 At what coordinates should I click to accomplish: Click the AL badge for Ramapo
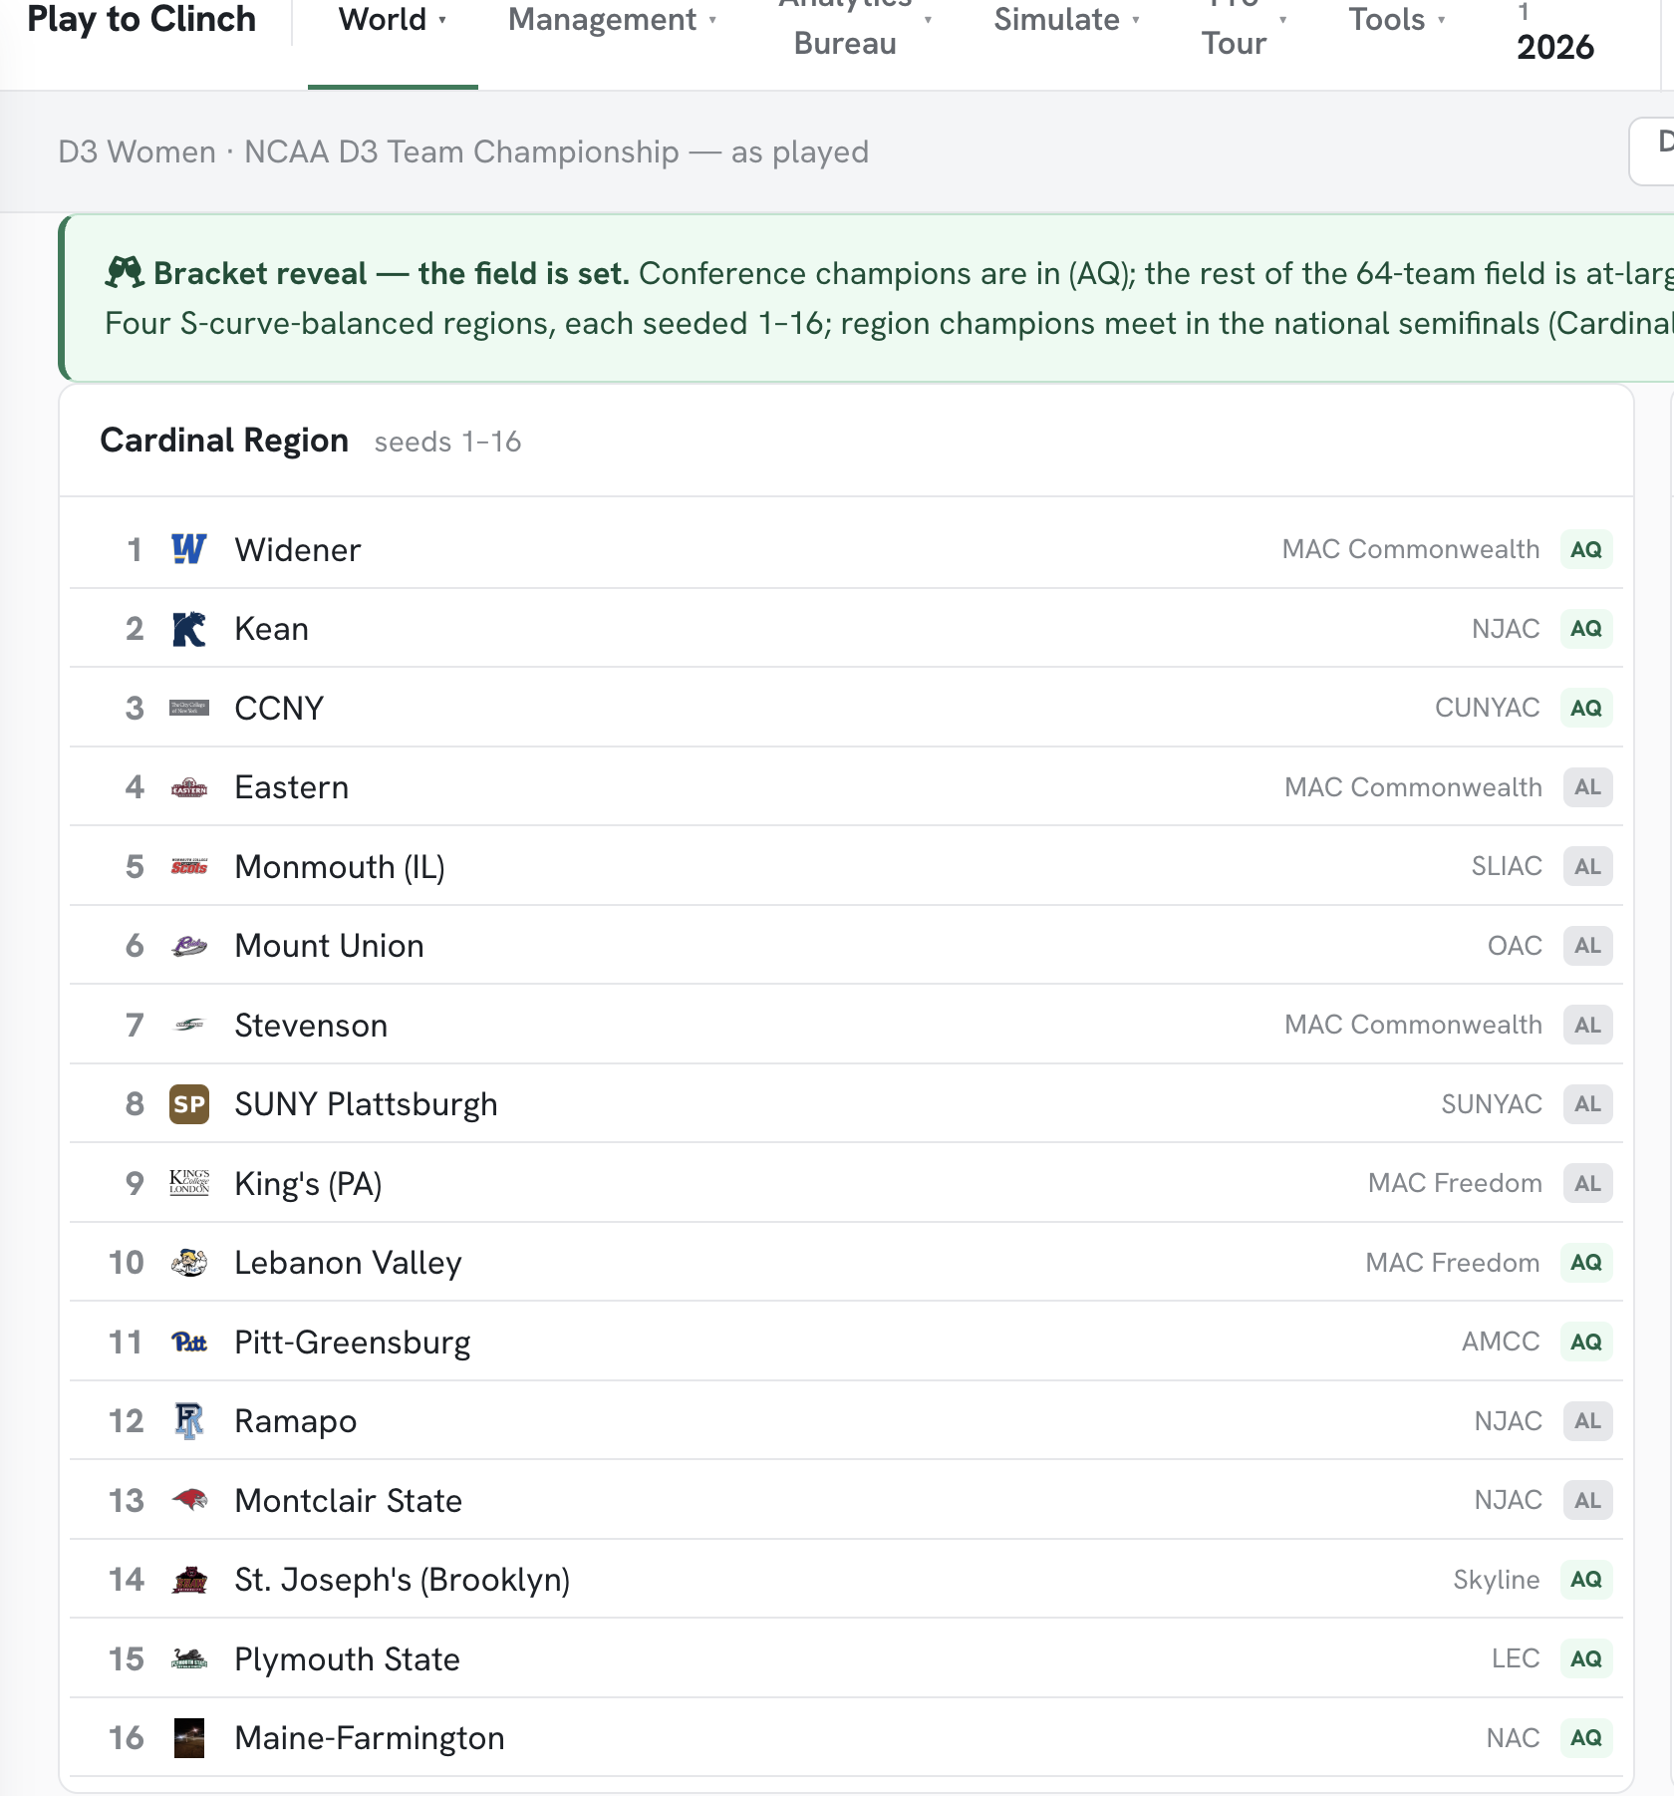click(1588, 1421)
